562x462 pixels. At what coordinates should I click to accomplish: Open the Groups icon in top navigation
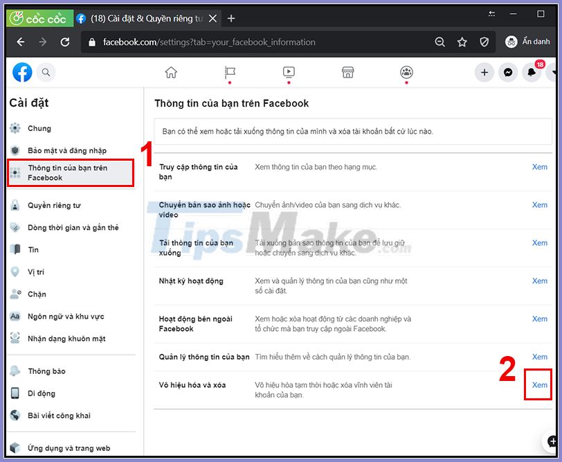coord(406,72)
